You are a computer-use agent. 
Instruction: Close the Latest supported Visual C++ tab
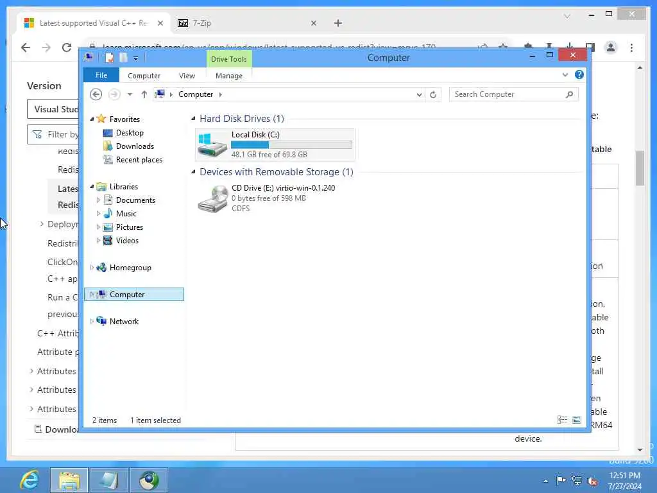tap(160, 23)
